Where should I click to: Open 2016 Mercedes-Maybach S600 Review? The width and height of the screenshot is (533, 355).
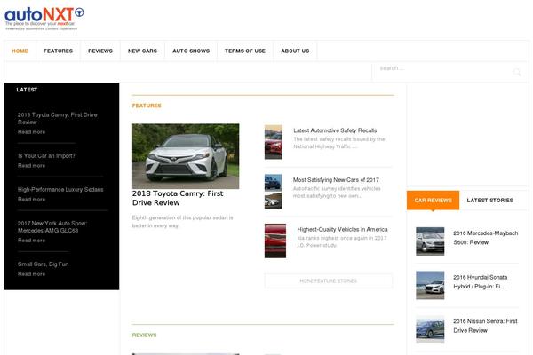pyautogui.click(x=485, y=238)
